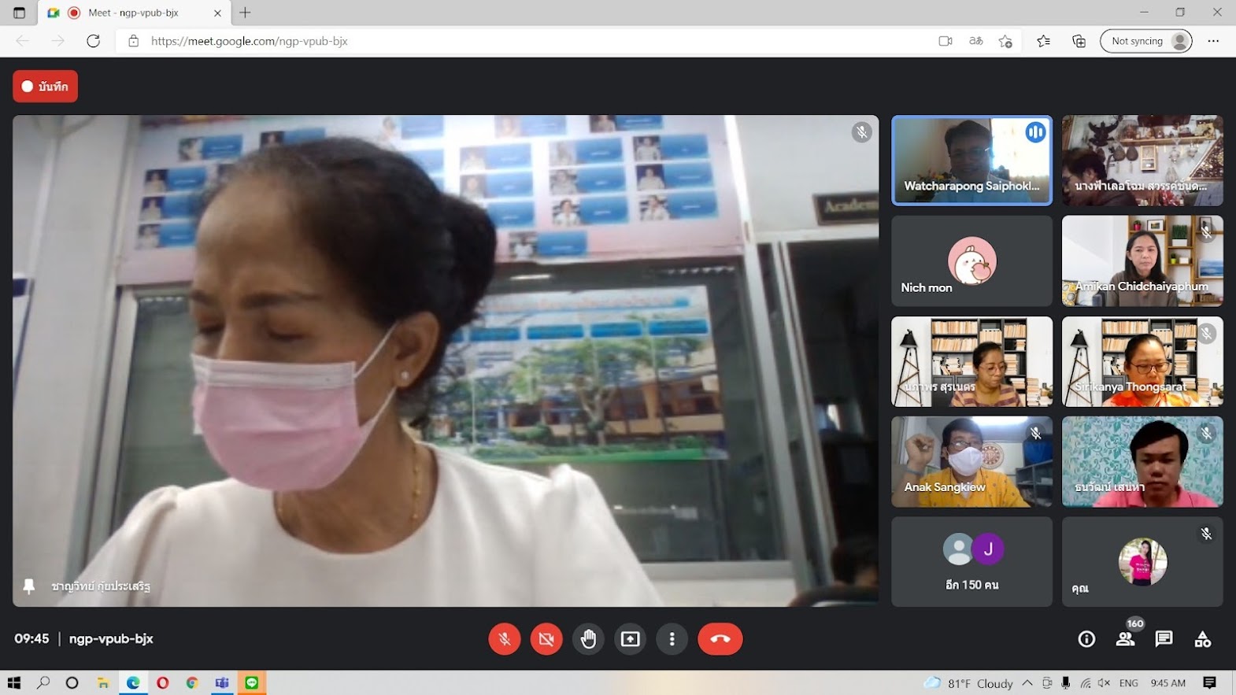Screen dimensions: 1236x695
Task: Open the tab actions menu icon
Action: [x=19, y=13]
